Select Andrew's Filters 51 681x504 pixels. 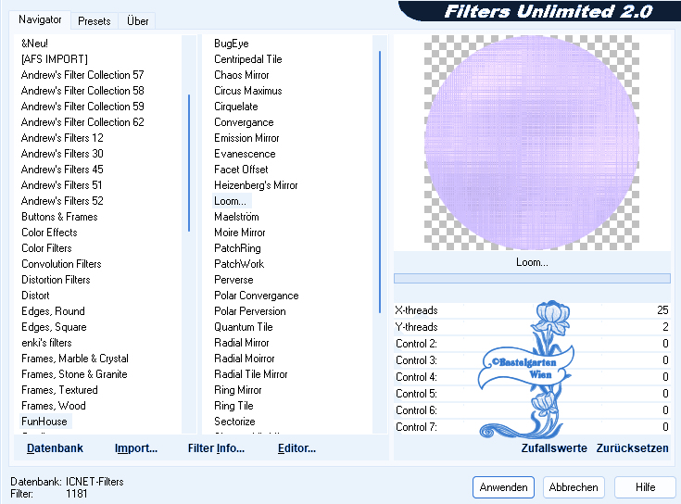pos(62,185)
